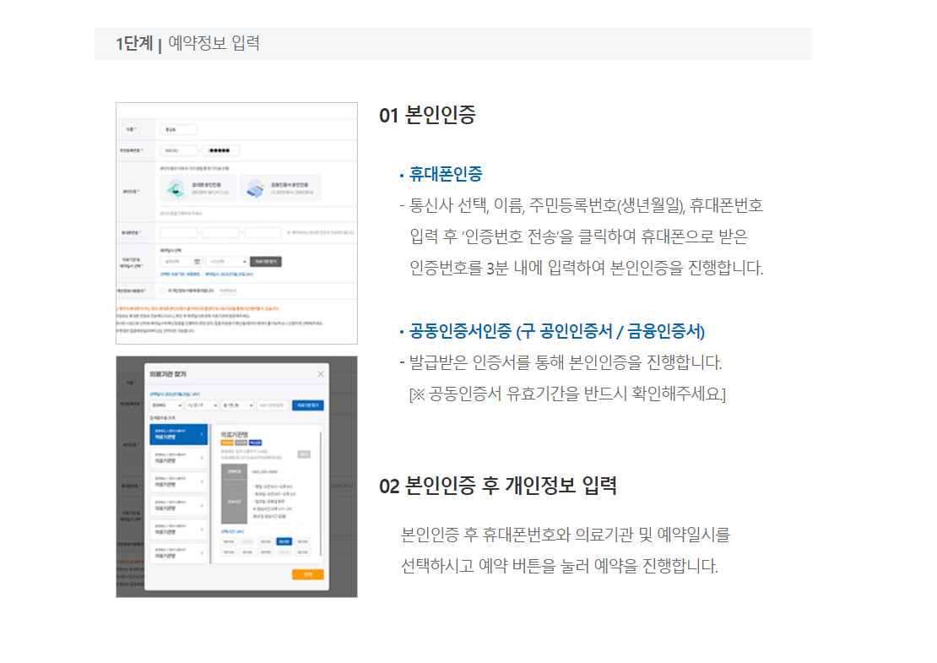Open the 시/군/구 dropdown in the popup screenshot
Viewport: 937px width, 663px height.
pyautogui.click(x=202, y=405)
